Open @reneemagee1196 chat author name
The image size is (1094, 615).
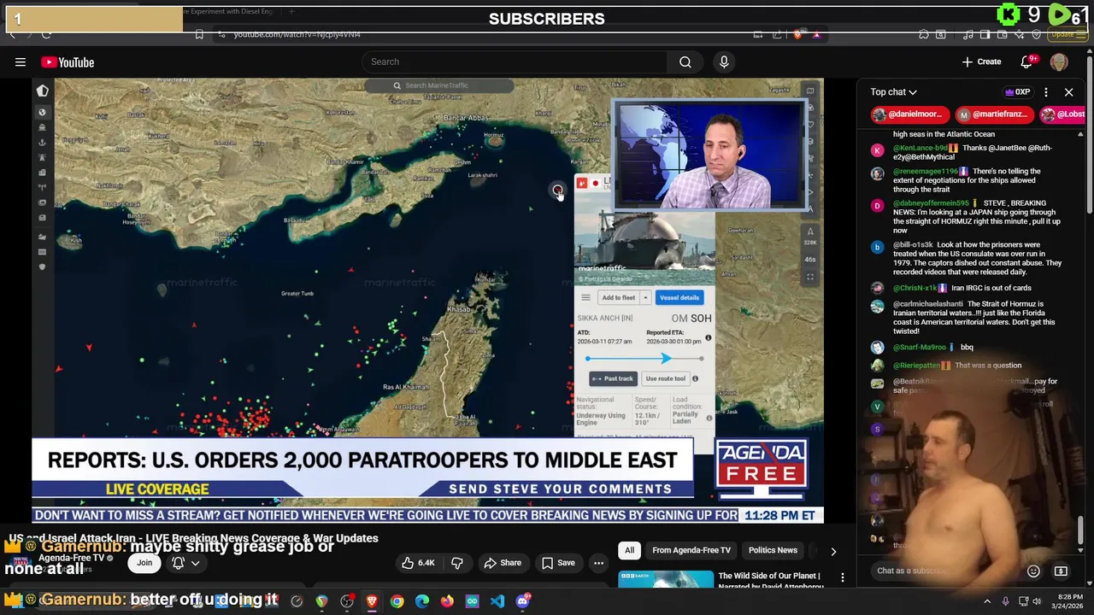[x=926, y=171]
